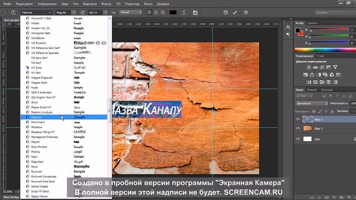The width and height of the screenshot is (356, 200).
Task: Toggle text orientation icon in options bar
Action: [13, 12]
